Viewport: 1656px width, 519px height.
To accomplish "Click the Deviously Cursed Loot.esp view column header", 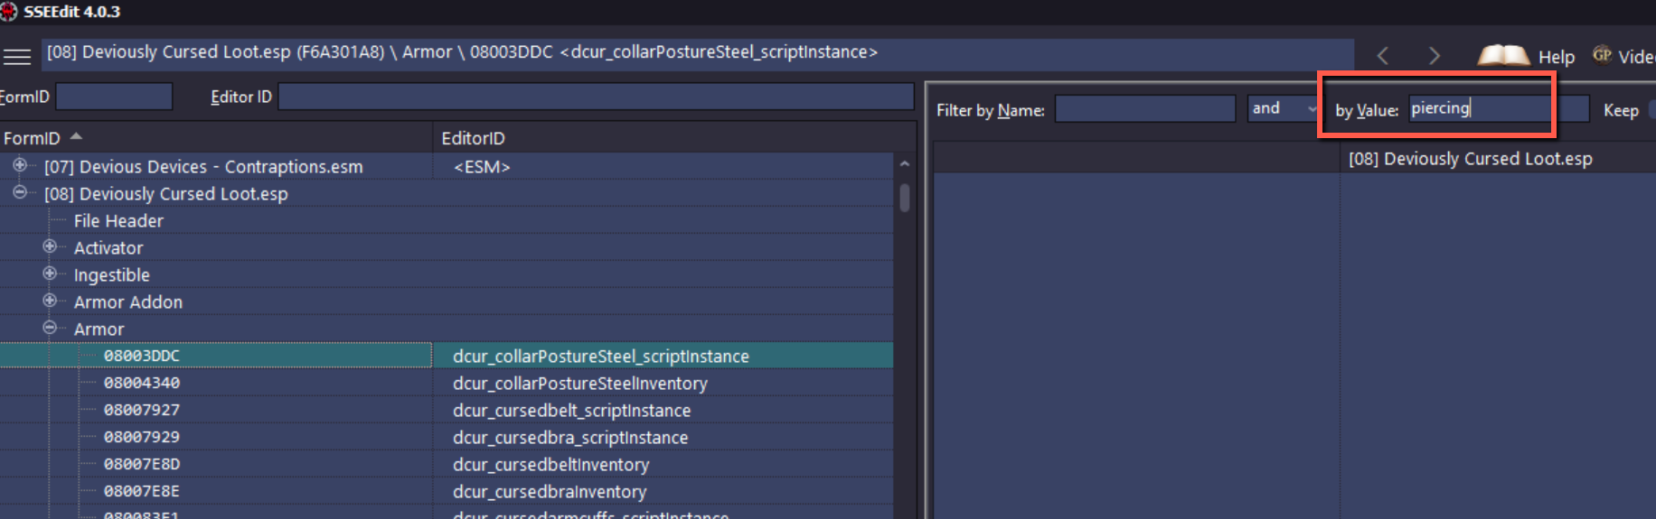I will tap(1498, 158).
